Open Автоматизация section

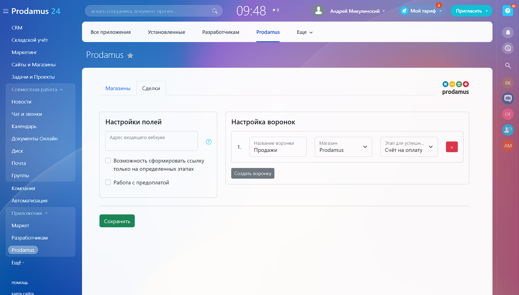[30, 201]
